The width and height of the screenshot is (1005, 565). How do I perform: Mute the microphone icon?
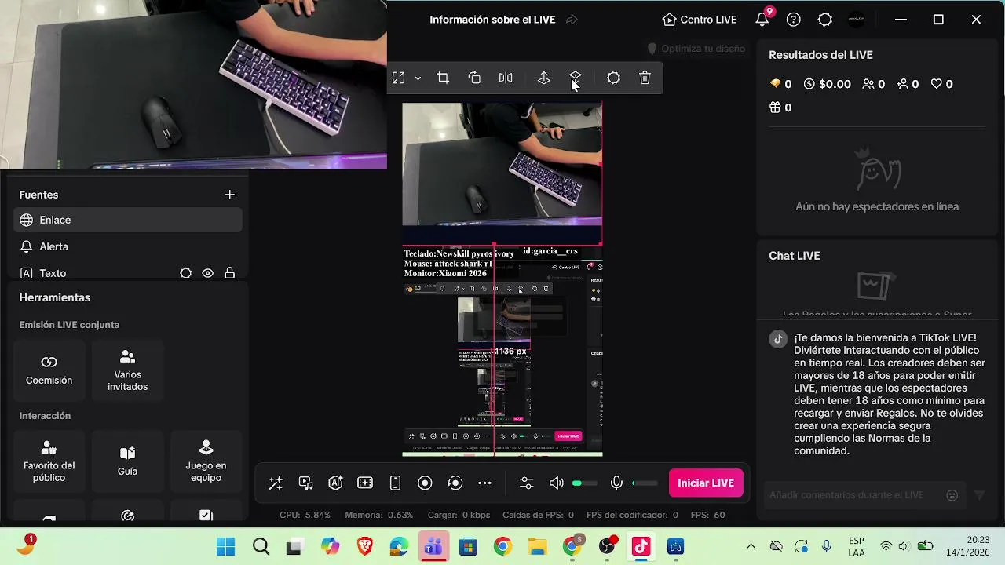pos(617,483)
